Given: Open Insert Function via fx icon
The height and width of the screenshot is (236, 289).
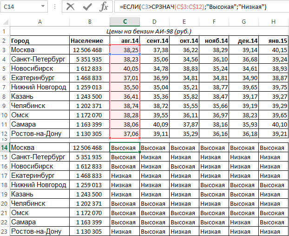Looking at the screenshot, I should click(105, 7).
